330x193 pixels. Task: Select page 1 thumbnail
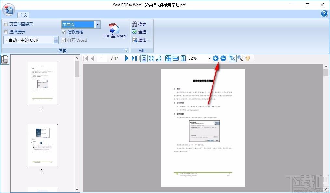point(43,83)
